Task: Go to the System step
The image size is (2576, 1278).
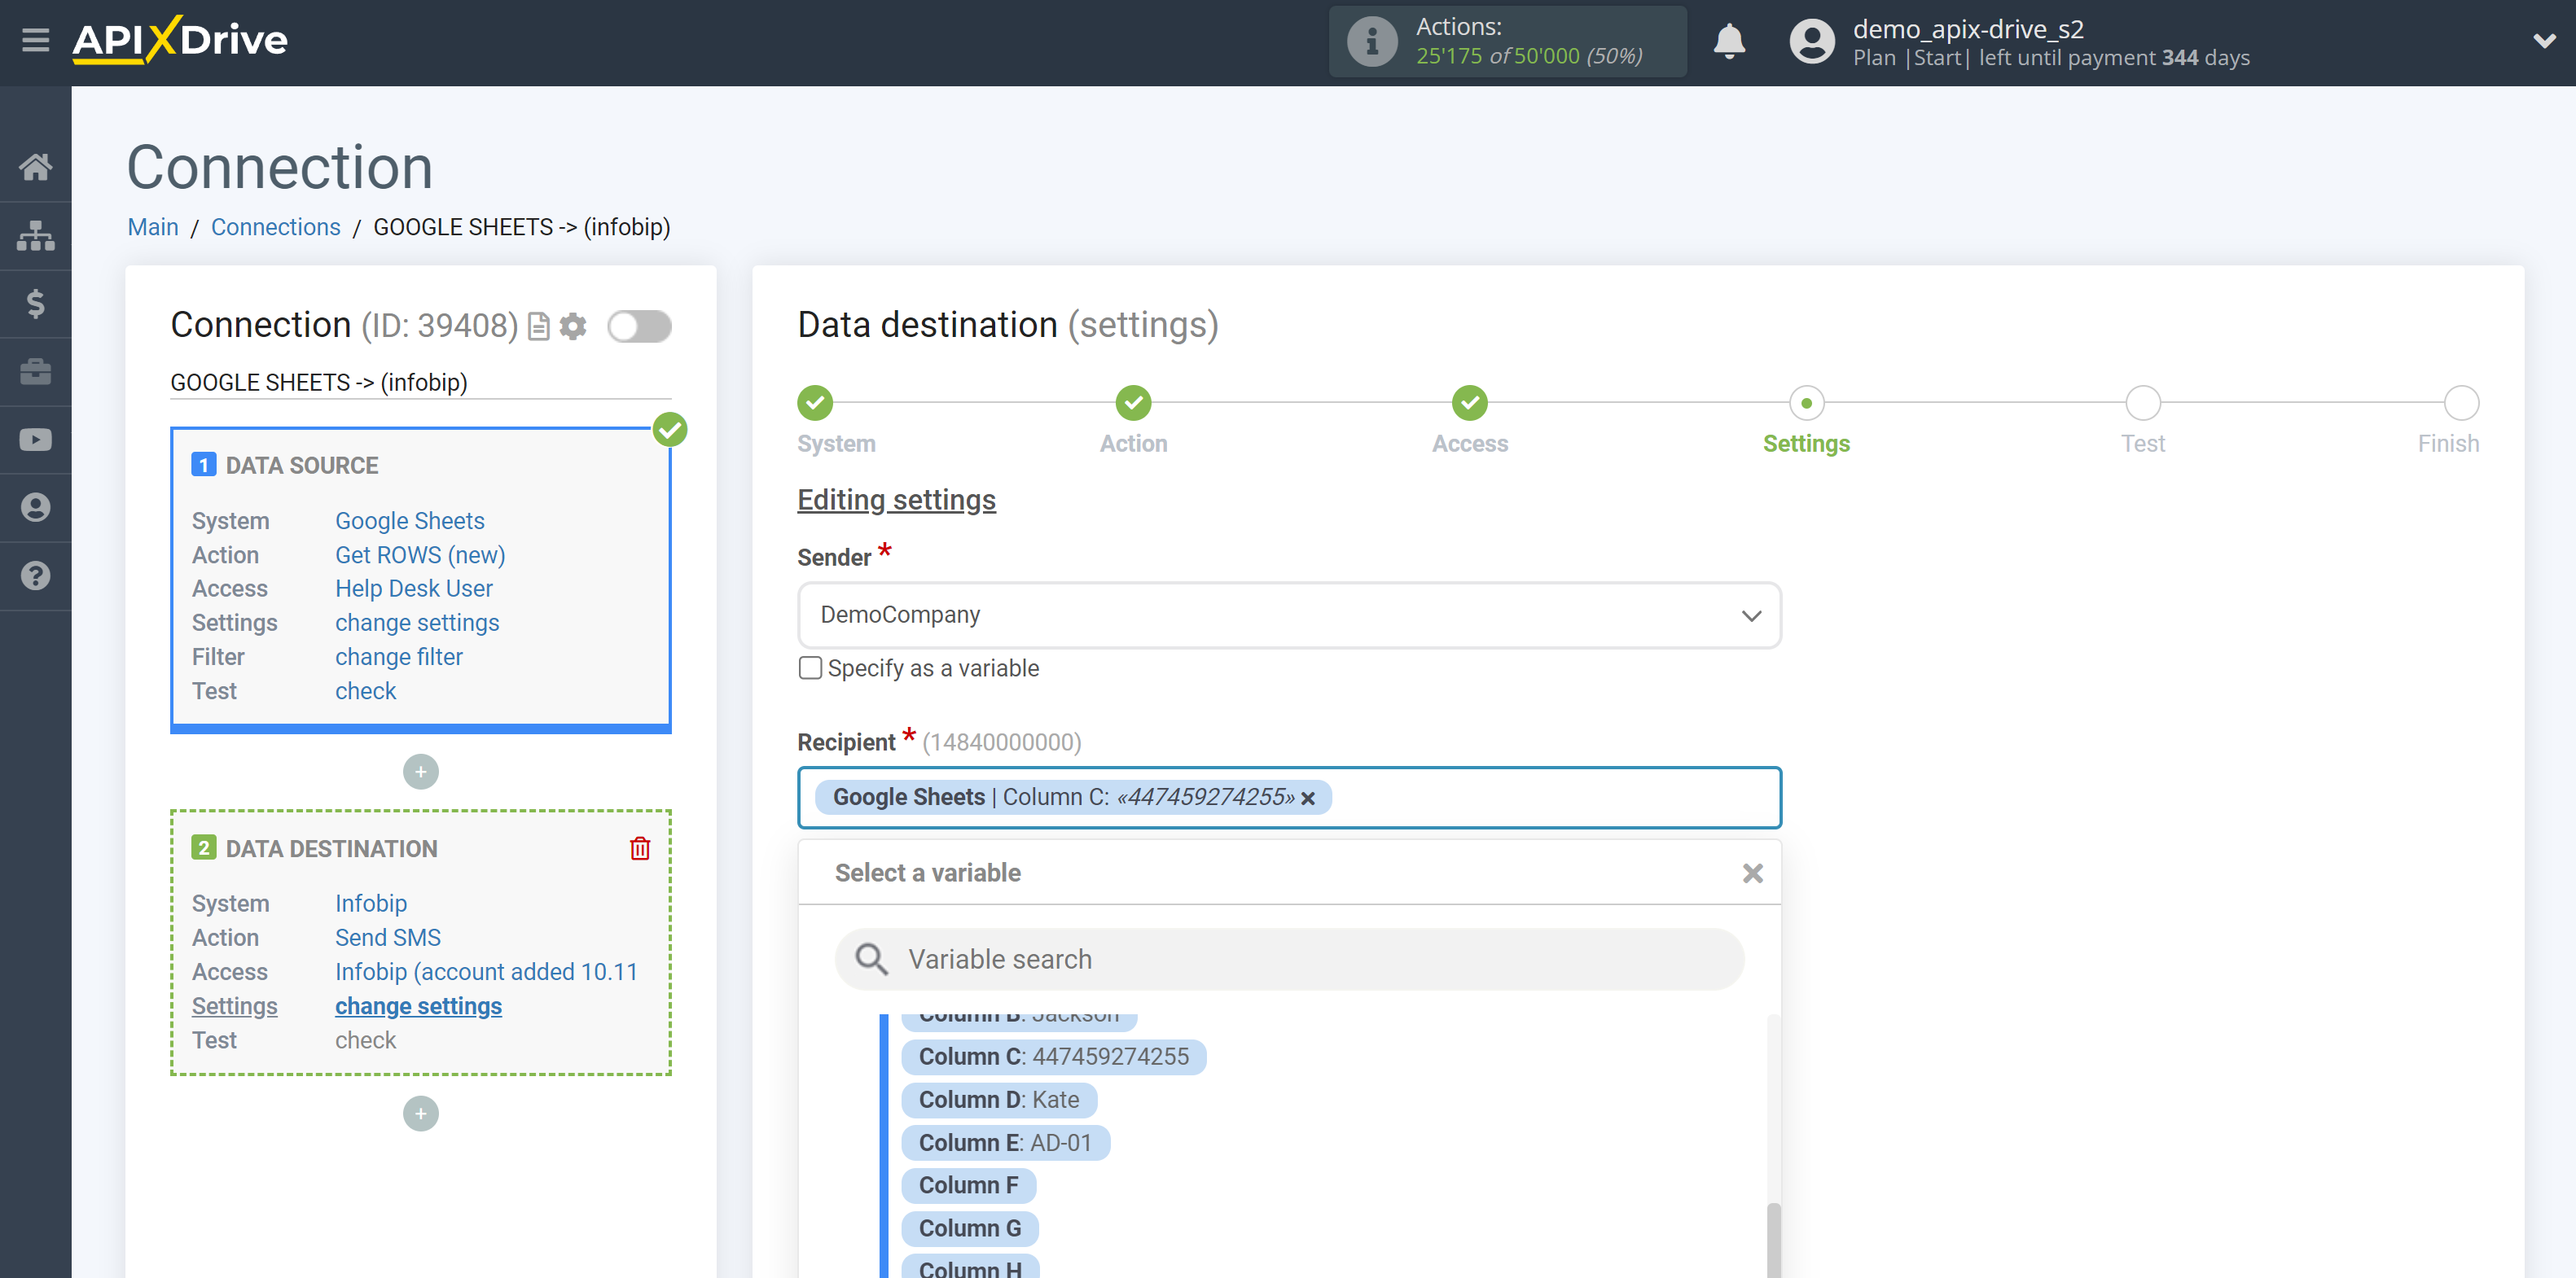Action: [x=815, y=403]
